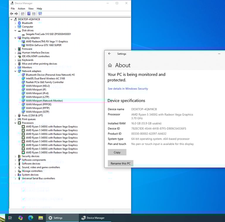
Task: Click the Home icon beside About heading
Action: point(110,65)
